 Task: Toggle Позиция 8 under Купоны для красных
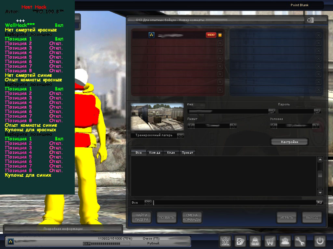[x=34, y=171]
